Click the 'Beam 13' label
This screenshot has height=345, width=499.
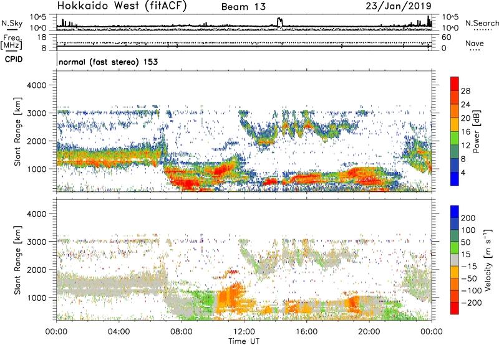(243, 7)
